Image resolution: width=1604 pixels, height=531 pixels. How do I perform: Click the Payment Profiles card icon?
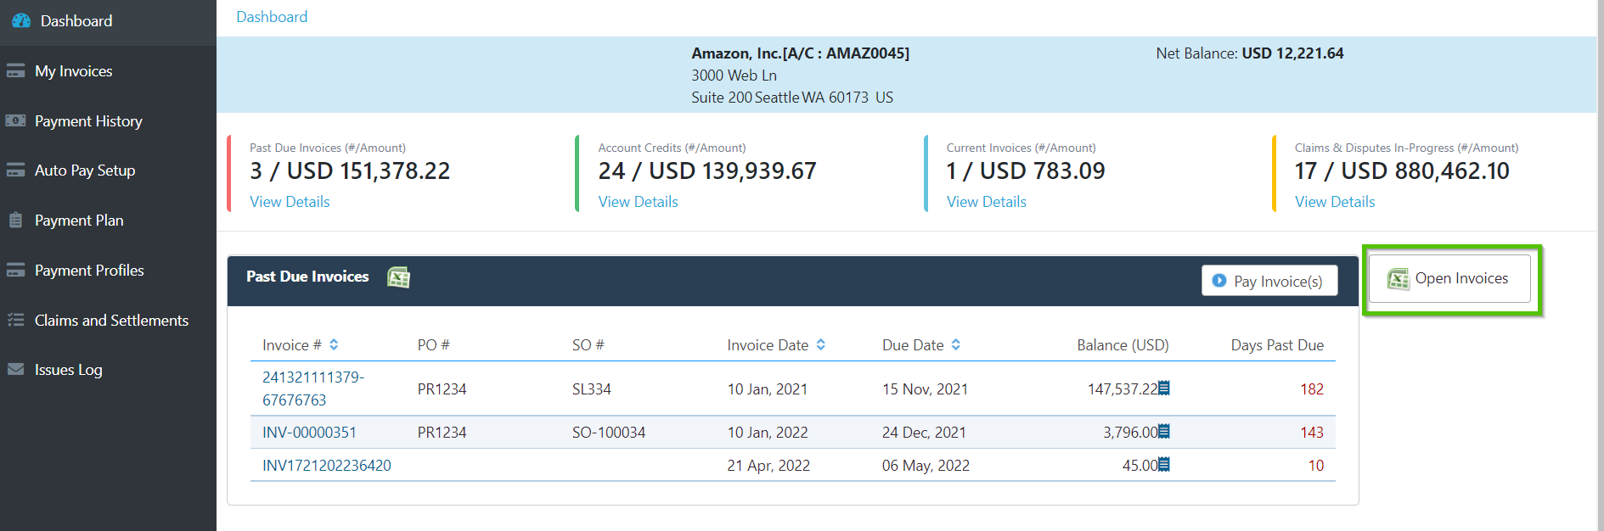coord(15,271)
